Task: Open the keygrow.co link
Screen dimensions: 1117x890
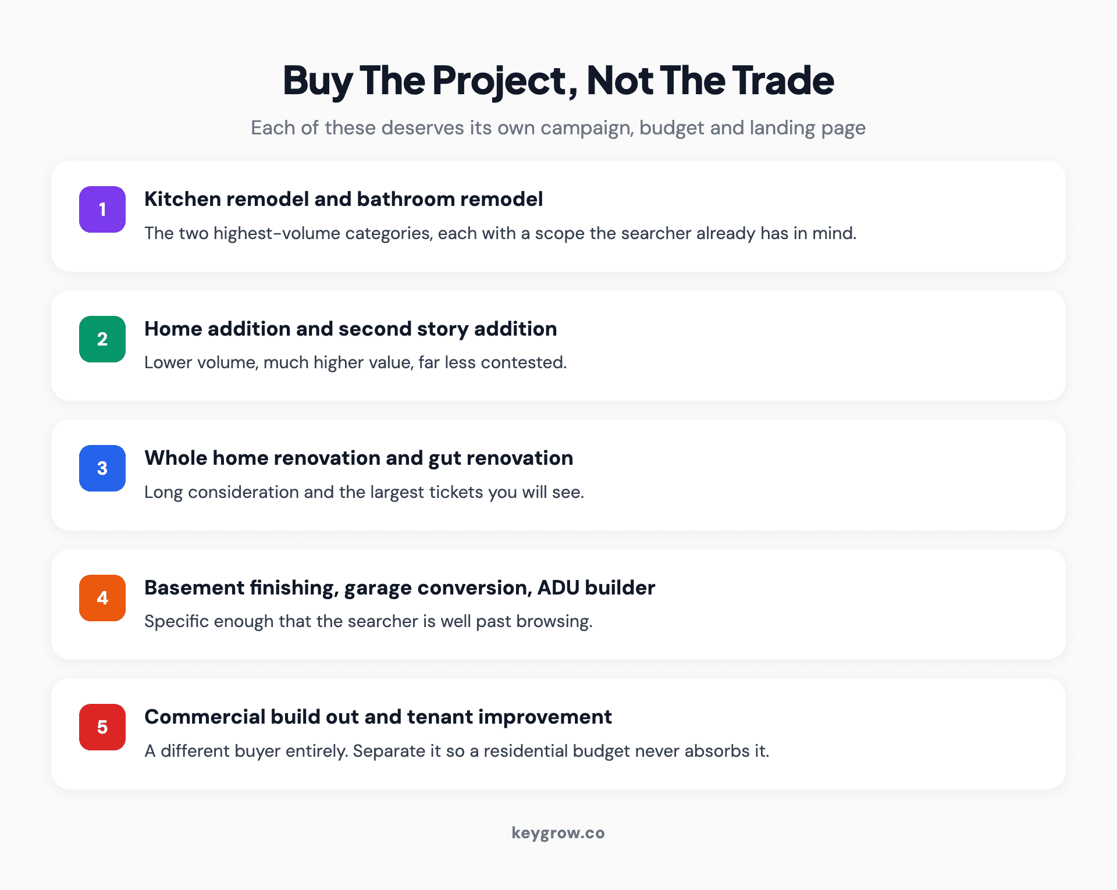Action: point(558,833)
